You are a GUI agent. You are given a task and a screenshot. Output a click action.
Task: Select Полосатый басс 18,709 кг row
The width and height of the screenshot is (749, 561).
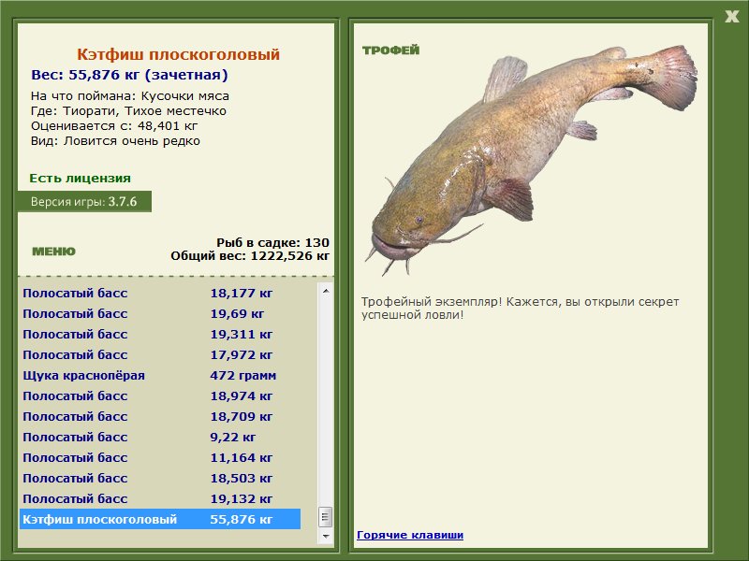[x=160, y=416]
